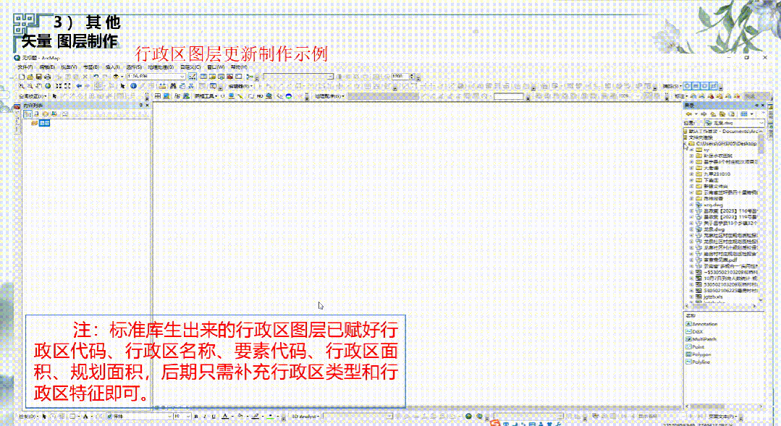The width and height of the screenshot is (781, 426).
Task: Pin the 内容列表 panel with auto-hide
Action: (141, 106)
